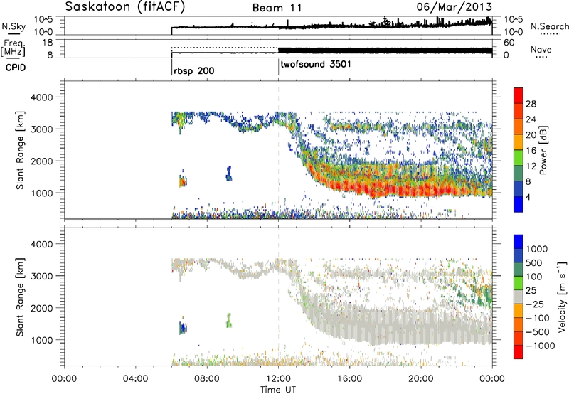Click the blue echo patch near 09:15 in power panel
The image size is (569, 394).
(x=228, y=174)
